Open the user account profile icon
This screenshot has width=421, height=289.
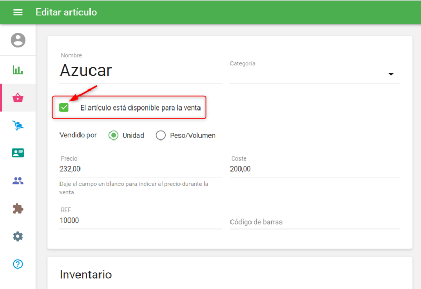pyautogui.click(x=18, y=40)
